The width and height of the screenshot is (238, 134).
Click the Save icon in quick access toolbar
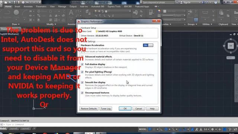pos(15,2)
